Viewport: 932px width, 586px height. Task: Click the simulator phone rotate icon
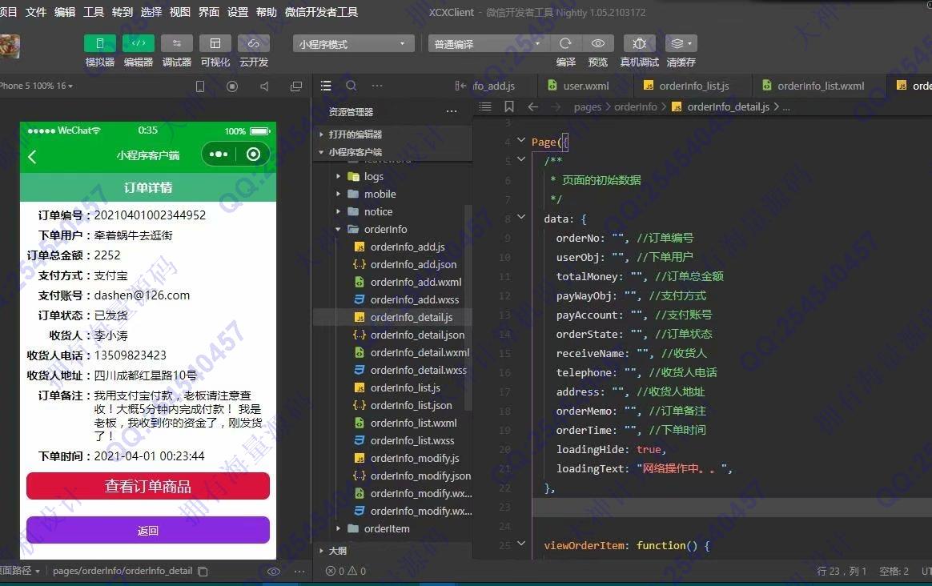tap(200, 86)
